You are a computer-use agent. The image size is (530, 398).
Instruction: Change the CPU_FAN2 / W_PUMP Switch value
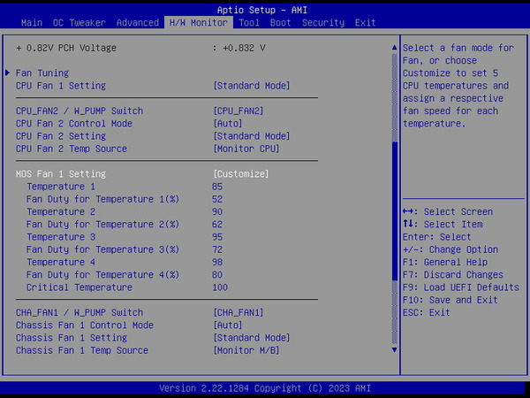238,111
